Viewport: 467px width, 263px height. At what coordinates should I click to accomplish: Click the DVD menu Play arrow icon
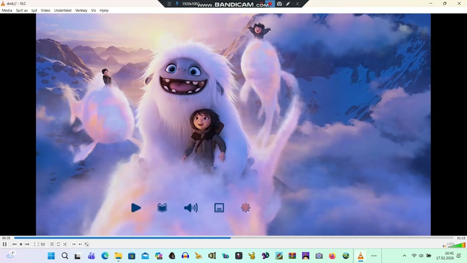pyautogui.click(x=136, y=208)
